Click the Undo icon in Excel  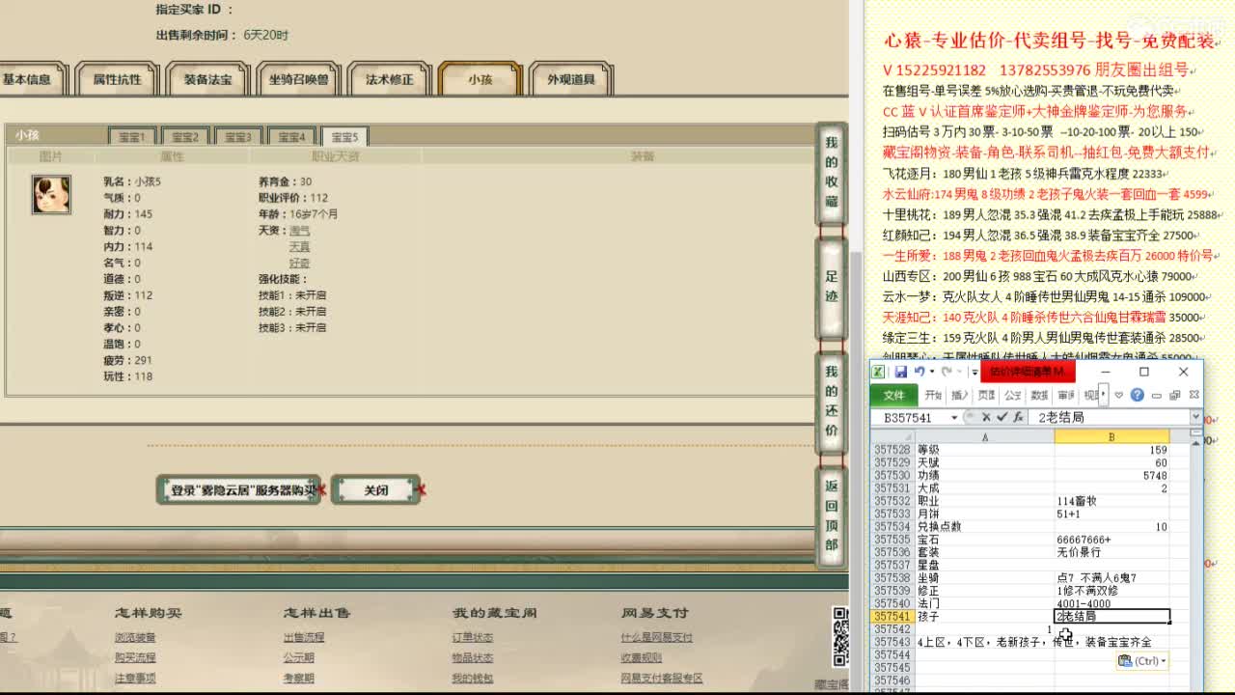tap(921, 372)
